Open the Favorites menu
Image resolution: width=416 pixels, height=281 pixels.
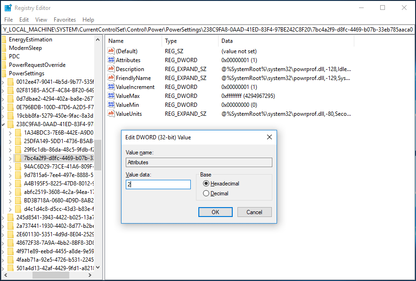coord(65,20)
